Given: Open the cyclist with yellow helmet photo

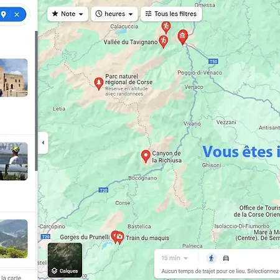Looking at the screenshot, I should 14,161.
